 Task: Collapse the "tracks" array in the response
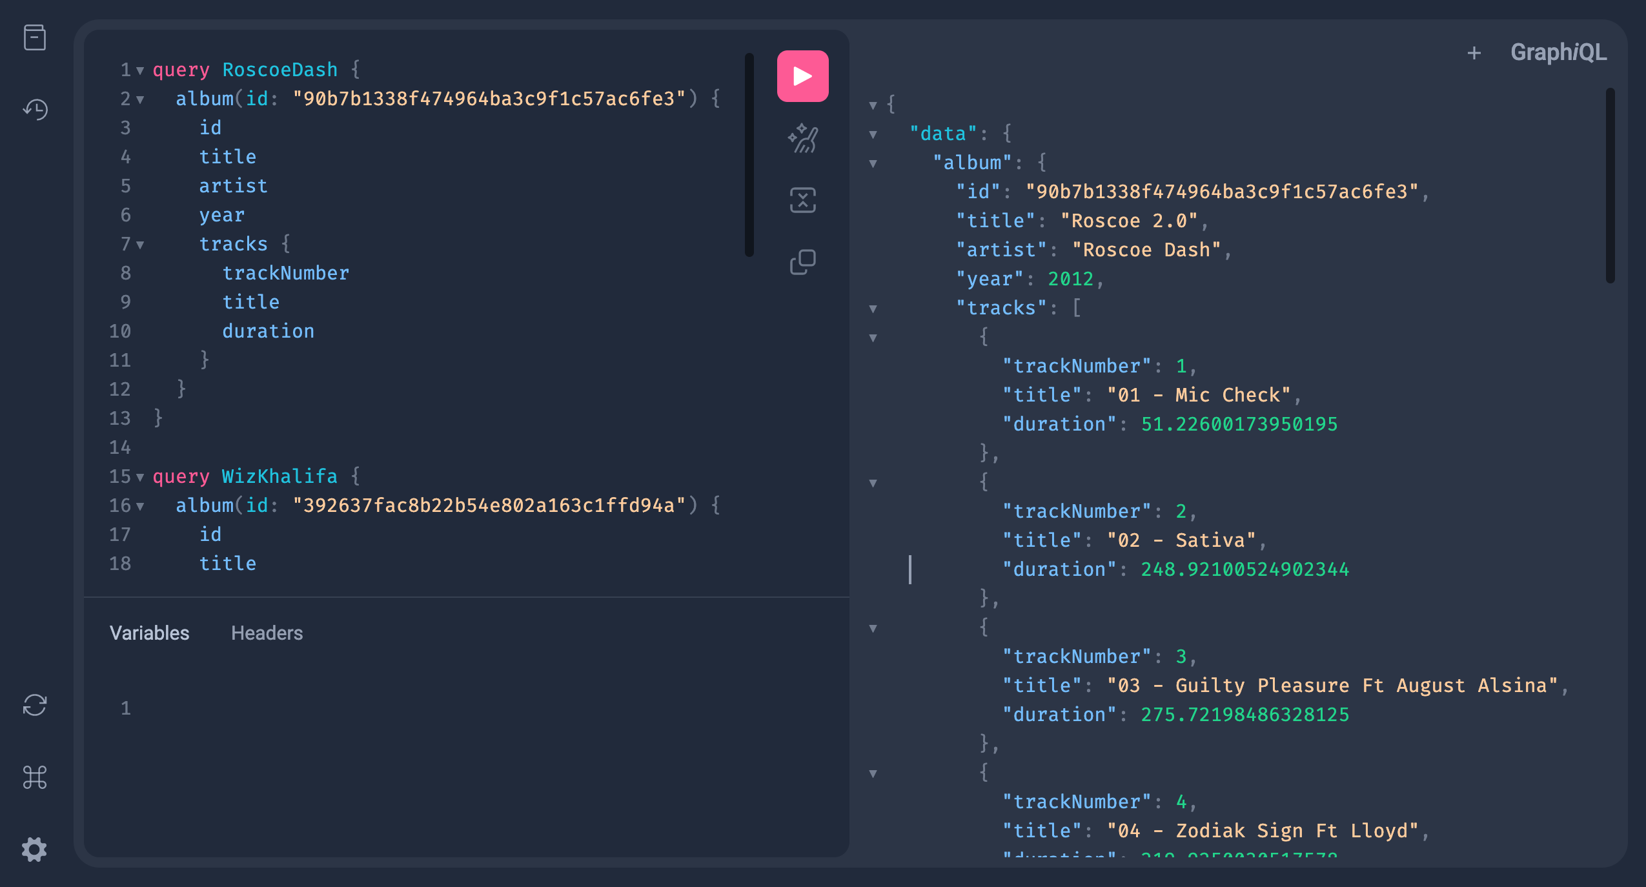click(873, 309)
